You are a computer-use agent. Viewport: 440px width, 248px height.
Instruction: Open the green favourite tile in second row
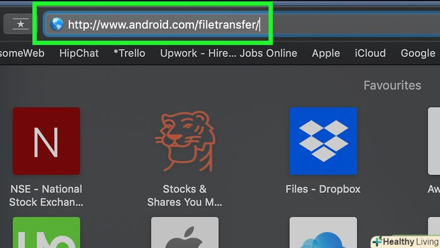tap(47, 232)
